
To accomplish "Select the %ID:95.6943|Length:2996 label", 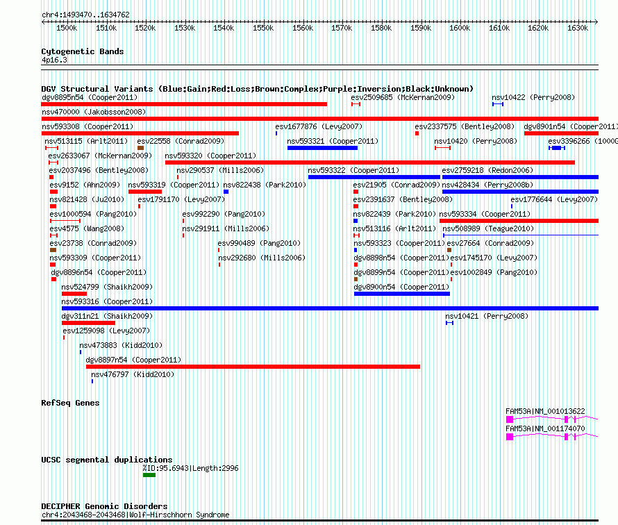I will point(190,468).
